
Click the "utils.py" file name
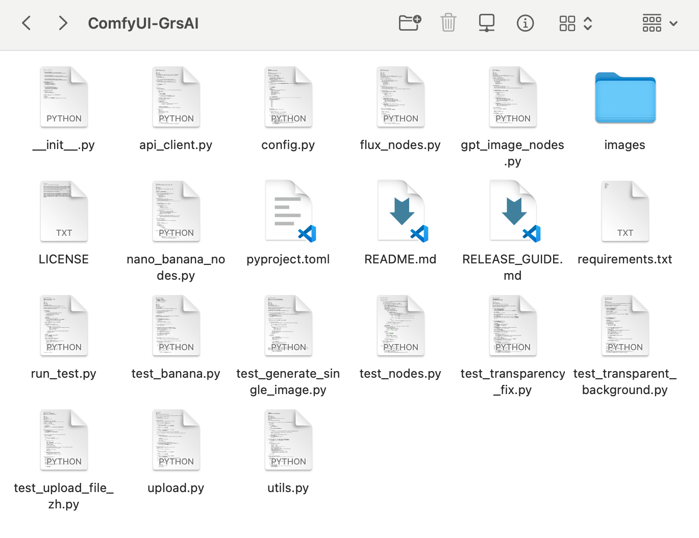tap(288, 488)
